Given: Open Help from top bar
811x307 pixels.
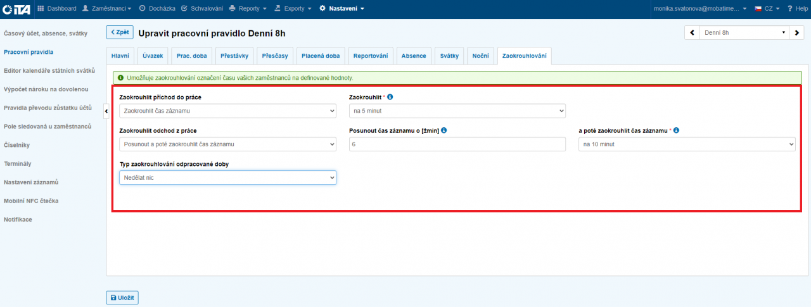Looking at the screenshot, I should click(x=798, y=9).
